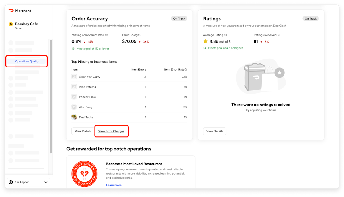Click the green check icon beside 4.5 goal
This screenshot has width=344, height=197.
[x=205, y=48]
